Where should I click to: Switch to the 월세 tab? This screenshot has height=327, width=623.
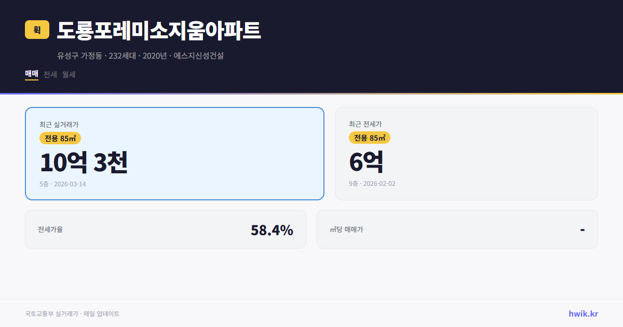tap(68, 74)
